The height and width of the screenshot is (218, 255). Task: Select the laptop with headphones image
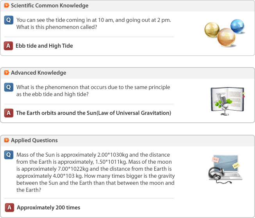click(x=225, y=169)
